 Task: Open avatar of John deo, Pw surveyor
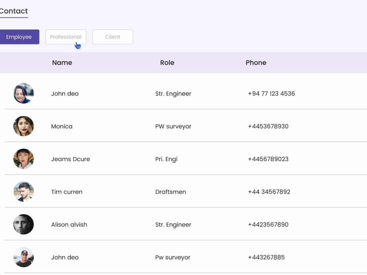click(x=23, y=257)
